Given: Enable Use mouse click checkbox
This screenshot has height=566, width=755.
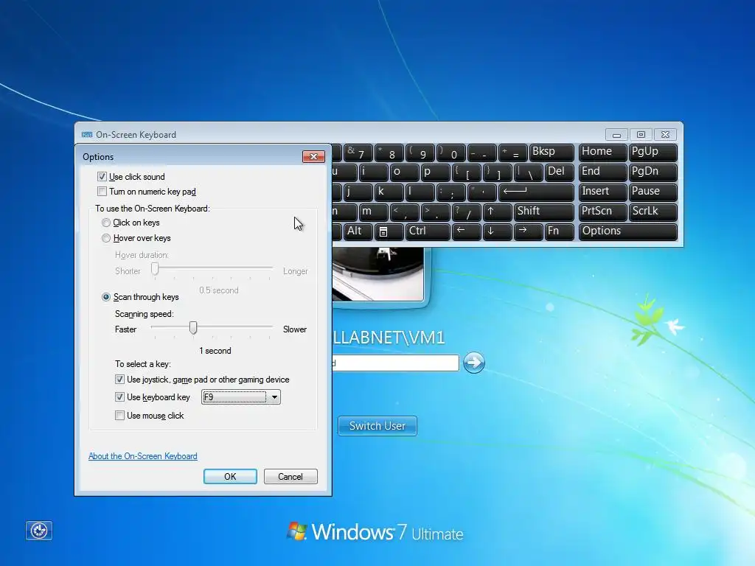Looking at the screenshot, I should (x=119, y=416).
